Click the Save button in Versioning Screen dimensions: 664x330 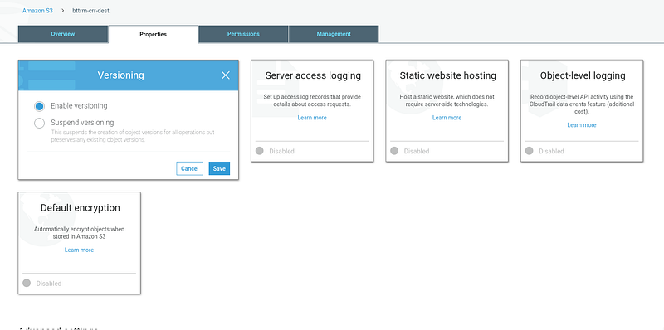coord(219,168)
